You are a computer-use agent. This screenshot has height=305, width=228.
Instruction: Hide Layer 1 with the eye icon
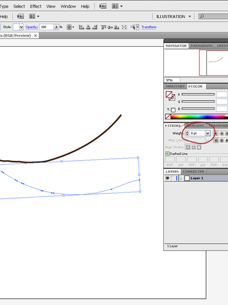[x=167, y=178]
